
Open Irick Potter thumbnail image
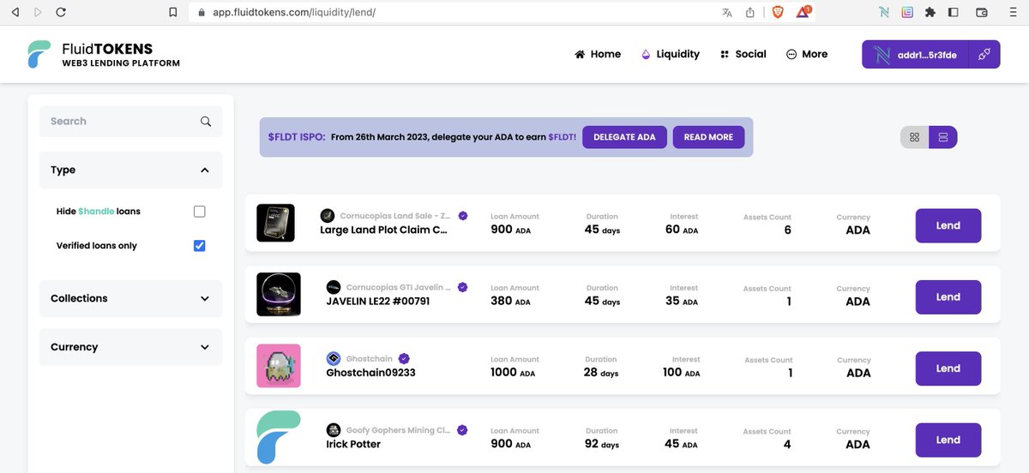pos(279,437)
